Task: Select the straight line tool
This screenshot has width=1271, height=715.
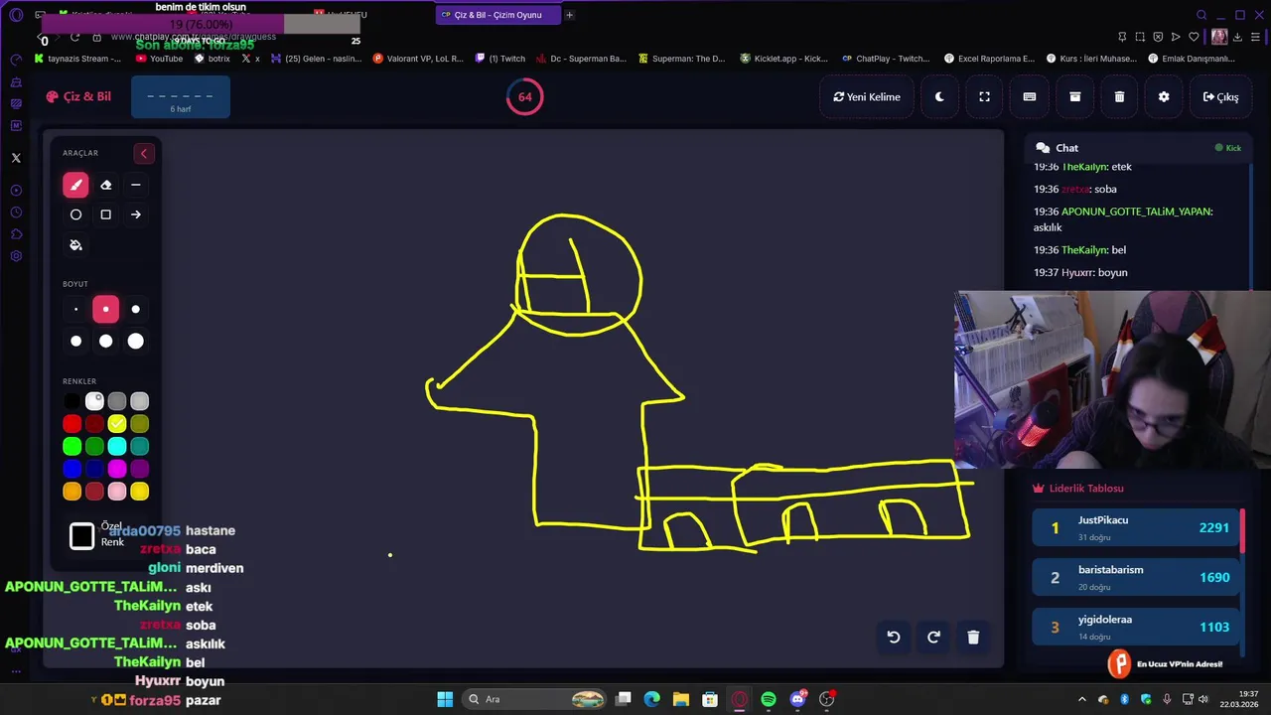Action: [x=136, y=185]
